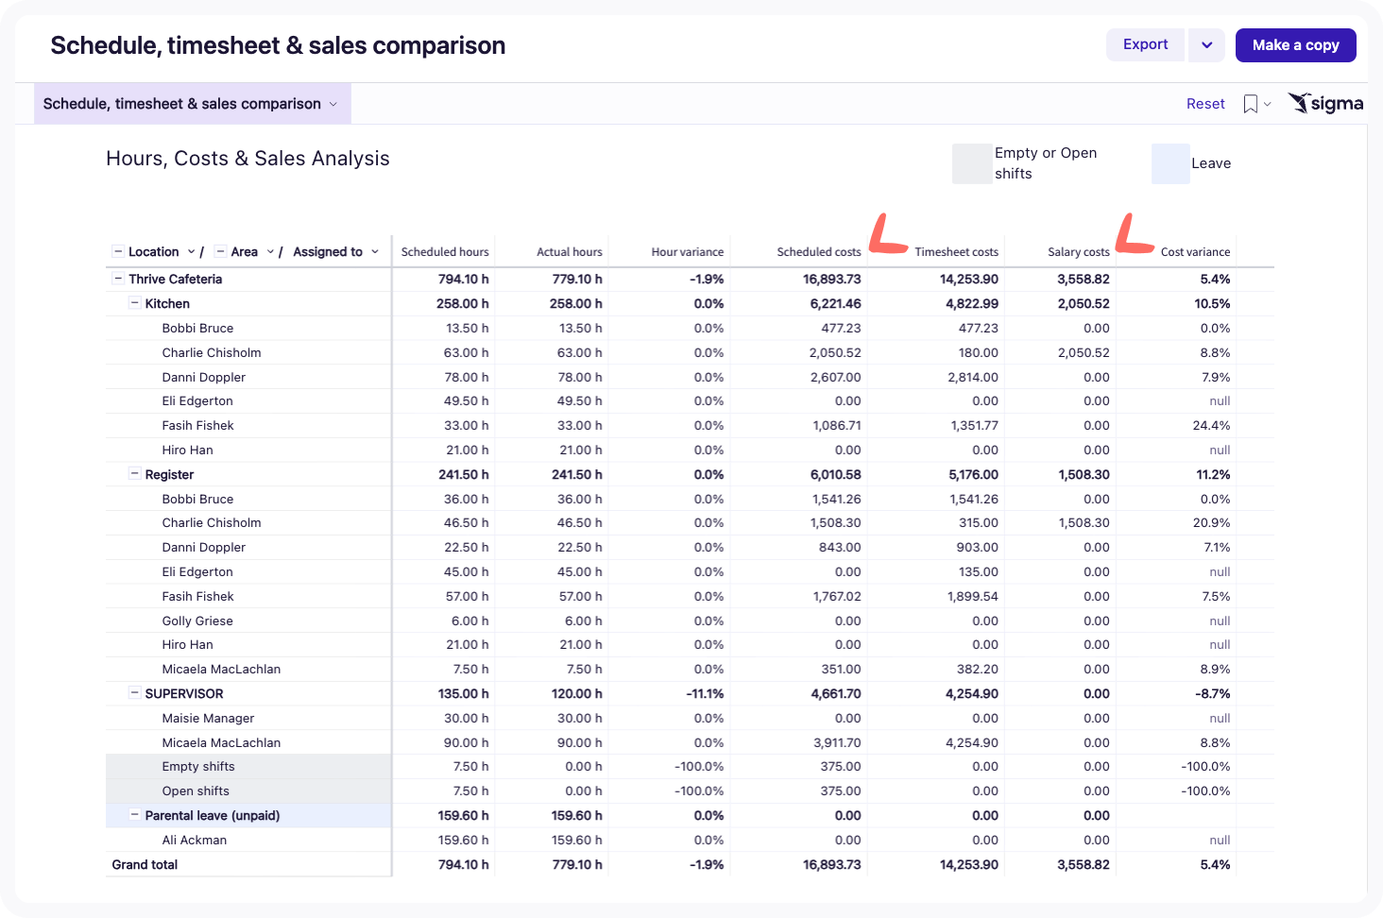Click the Reset link
This screenshot has height=918, width=1383.
tap(1205, 104)
